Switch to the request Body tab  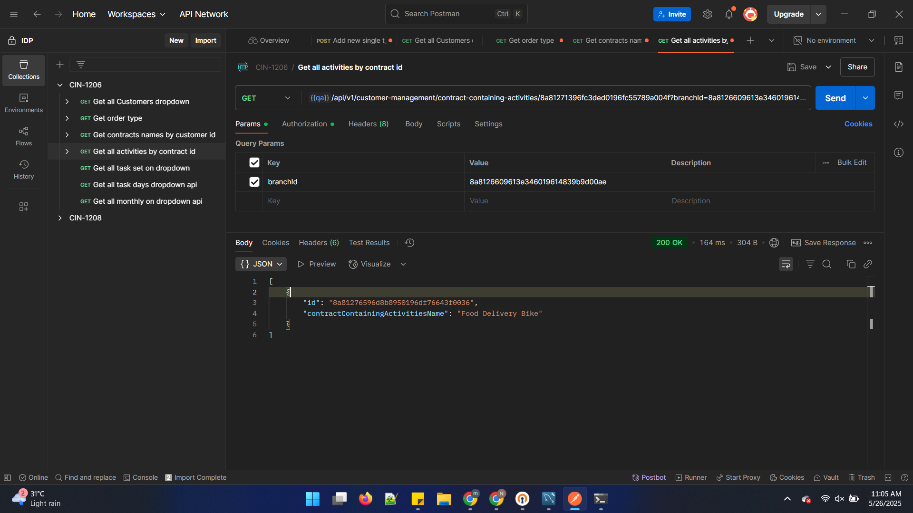(414, 124)
